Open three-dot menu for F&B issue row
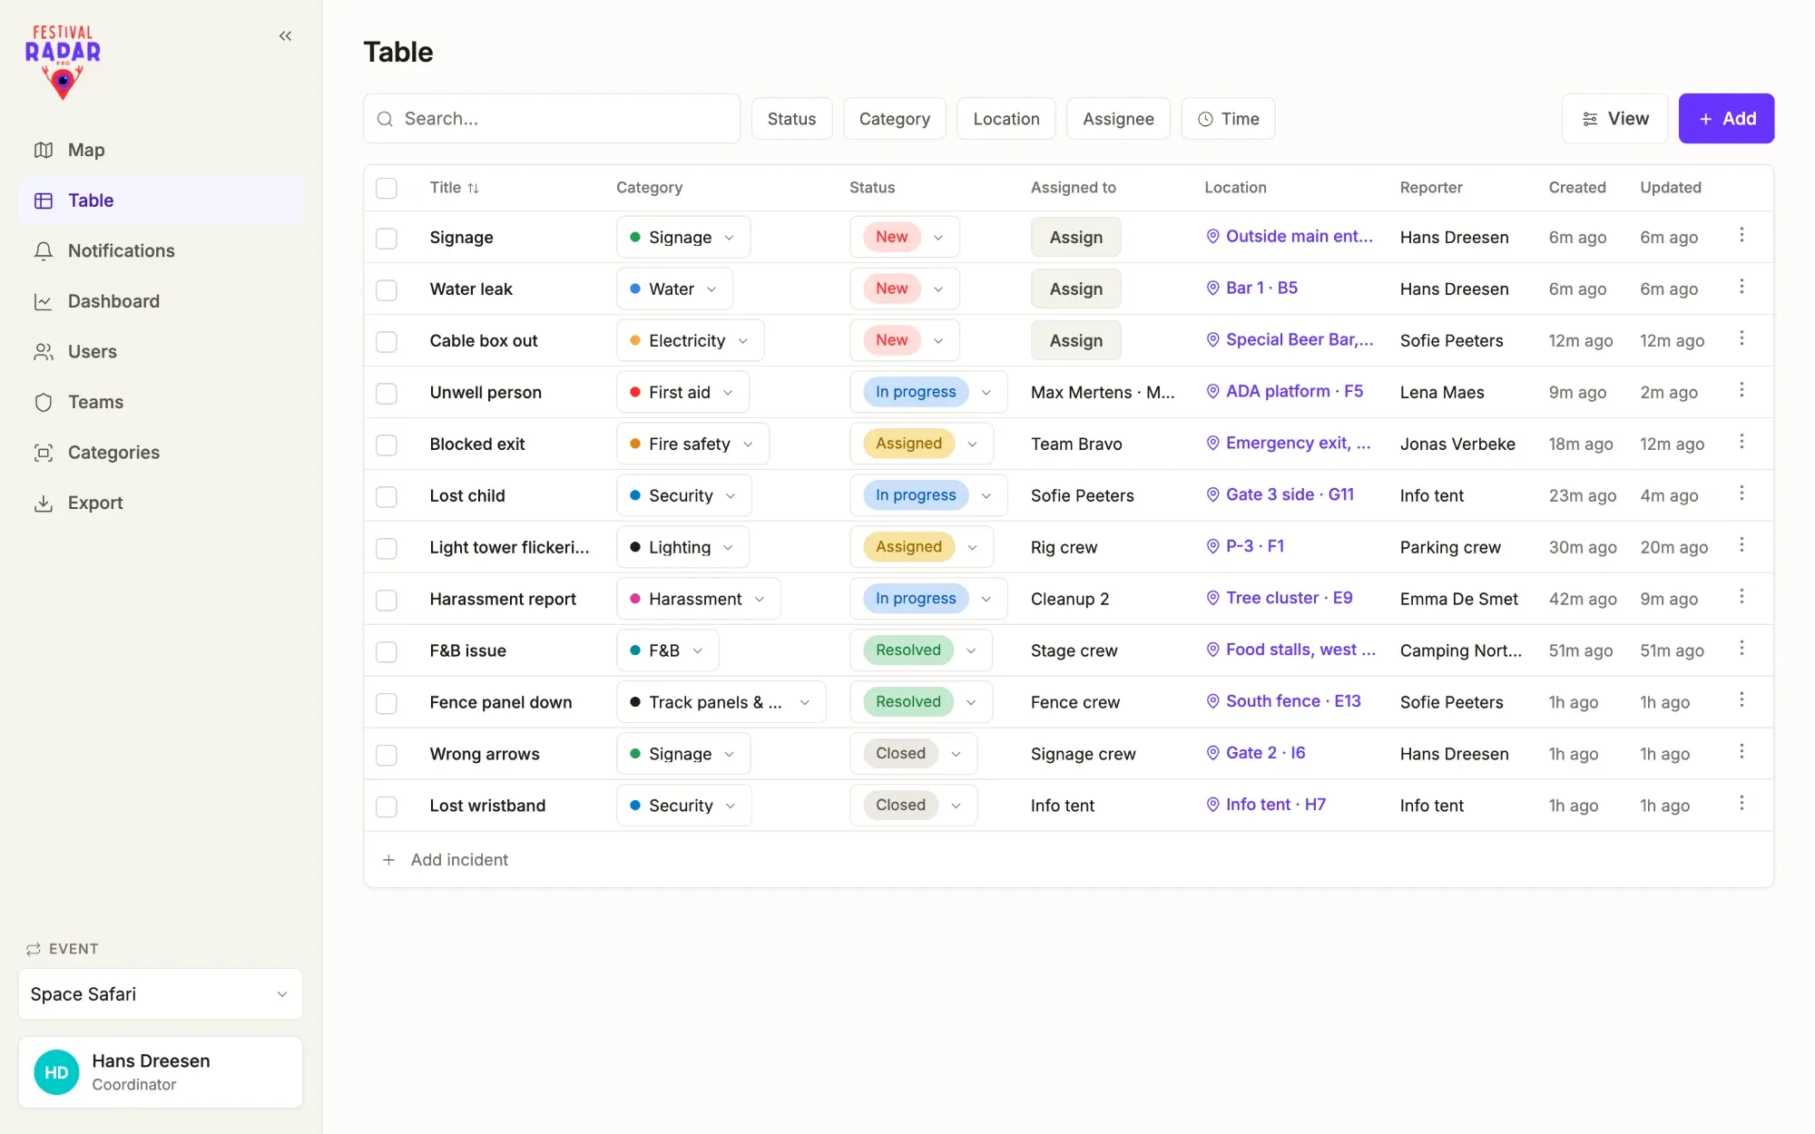The image size is (1815, 1134). (1741, 650)
